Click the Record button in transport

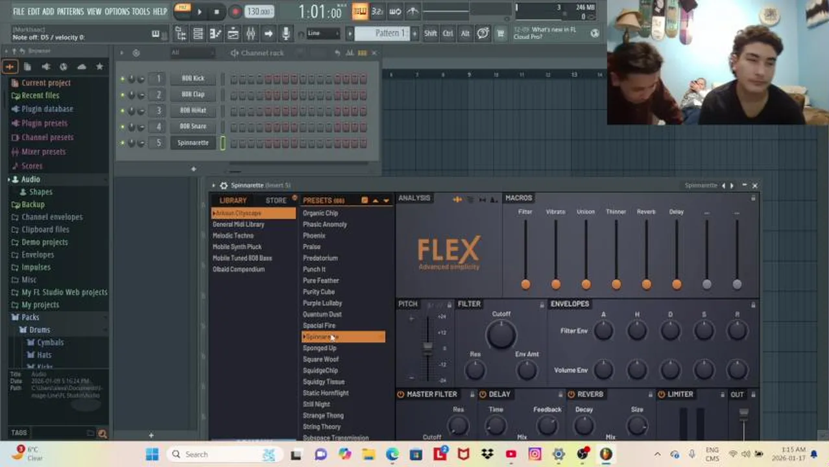(235, 12)
